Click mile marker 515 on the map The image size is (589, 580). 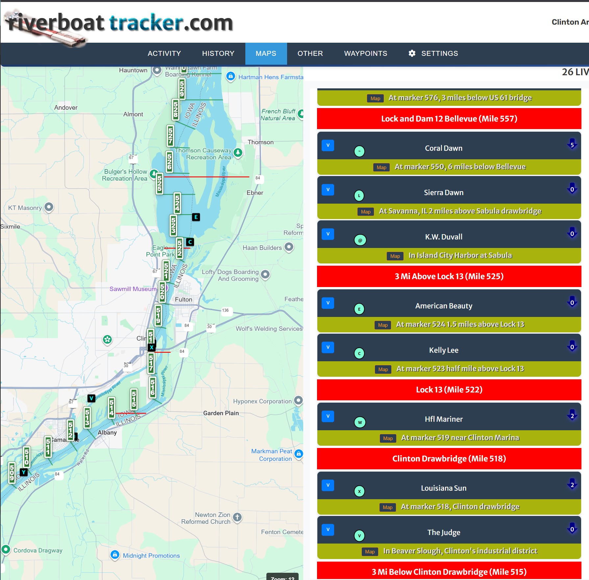pyautogui.click(x=134, y=399)
